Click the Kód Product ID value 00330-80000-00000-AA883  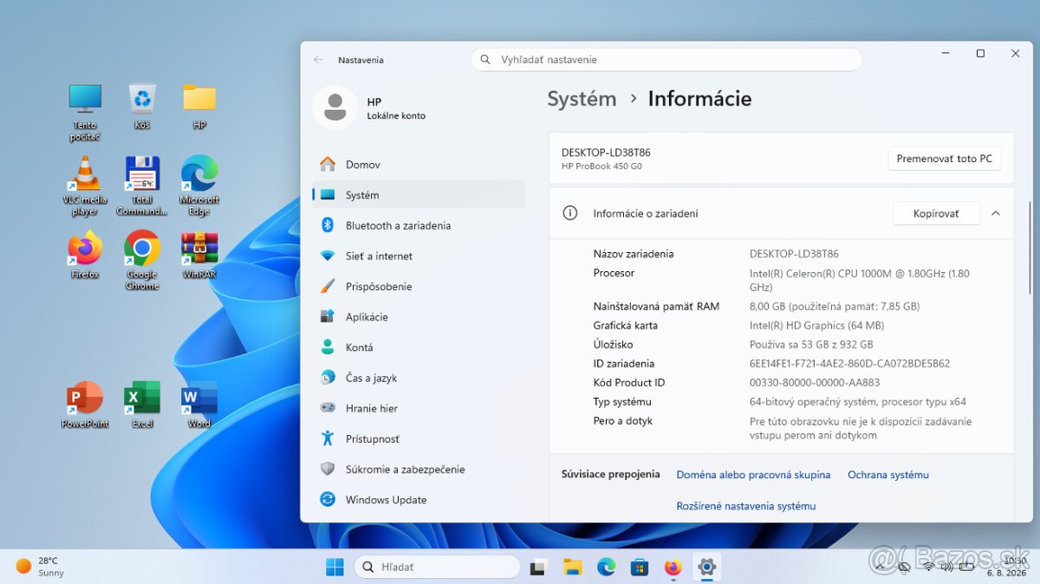[x=815, y=383]
